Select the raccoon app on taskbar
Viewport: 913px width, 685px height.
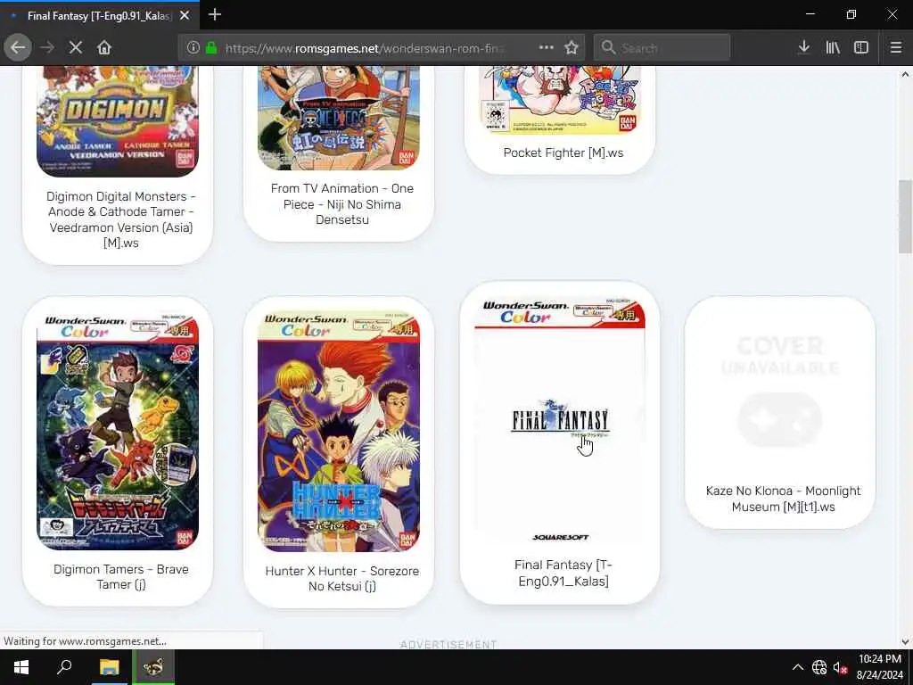[153, 667]
